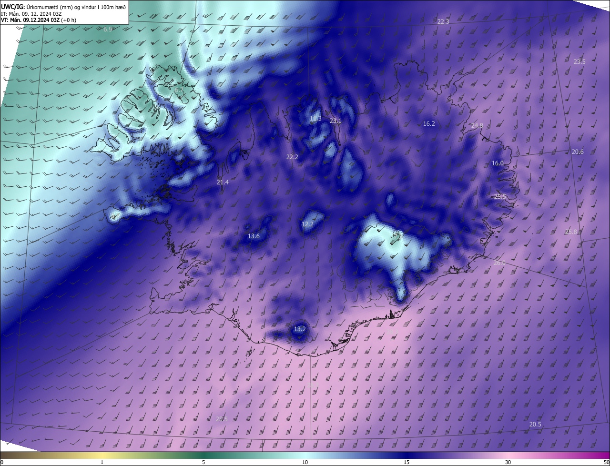610x466 pixels.
Task: Click the 16.2 value label on the map
Action: coord(429,123)
